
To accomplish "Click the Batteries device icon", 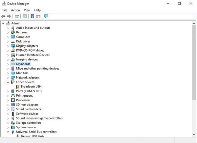I will click(x=13, y=32).
